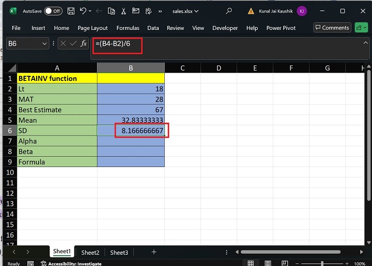Undo the last action
This screenshot has height=266, width=372.
click(x=83, y=11)
